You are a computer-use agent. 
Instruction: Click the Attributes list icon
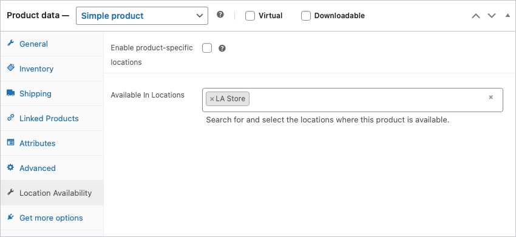pos(10,142)
